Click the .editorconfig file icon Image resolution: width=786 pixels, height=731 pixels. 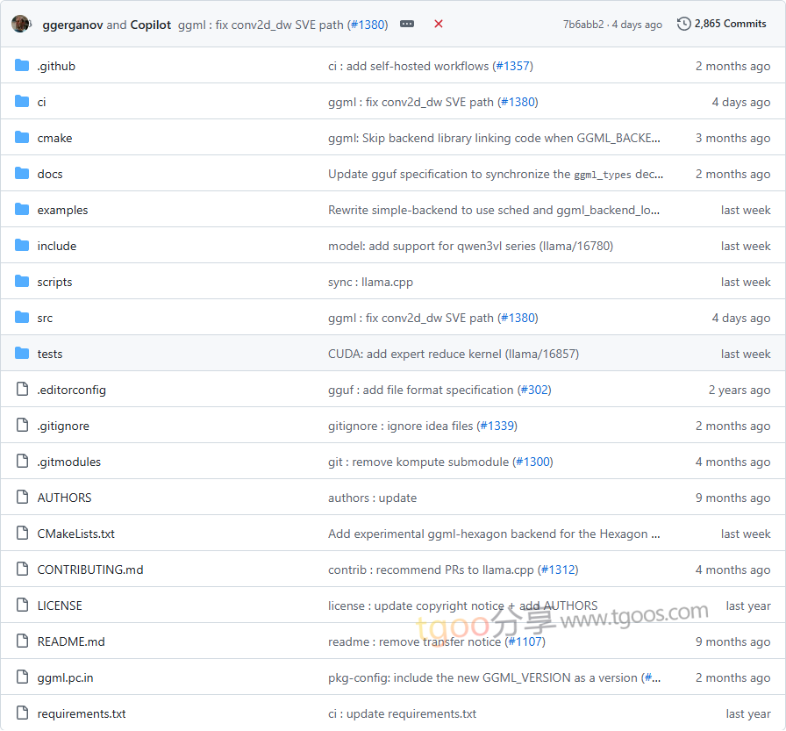[x=22, y=390]
